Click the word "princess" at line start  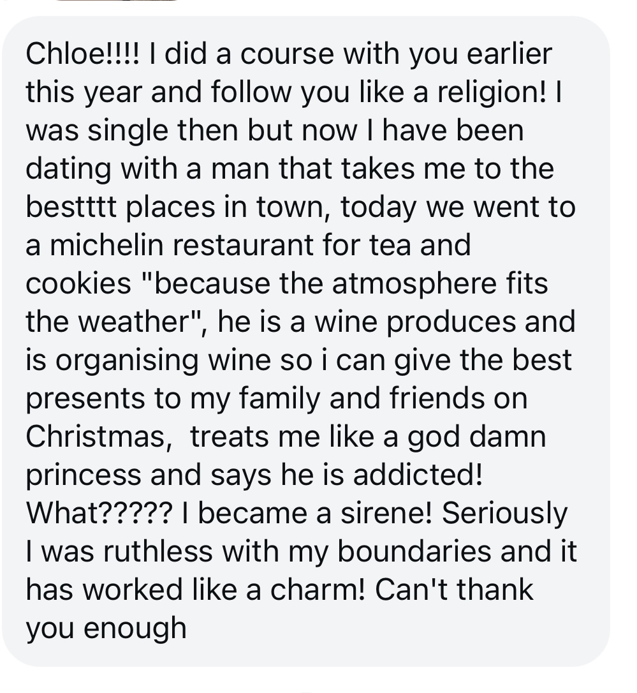(84, 475)
